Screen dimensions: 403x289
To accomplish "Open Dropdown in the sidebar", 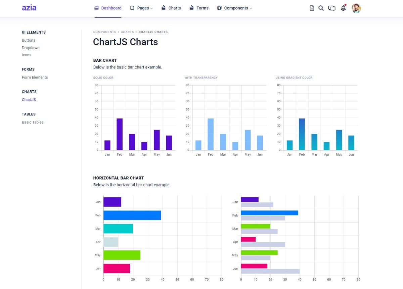I will pyautogui.click(x=31, y=48).
